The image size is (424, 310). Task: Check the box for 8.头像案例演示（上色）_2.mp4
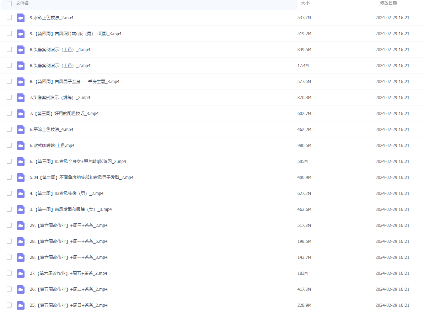click(x=9, y=66)
